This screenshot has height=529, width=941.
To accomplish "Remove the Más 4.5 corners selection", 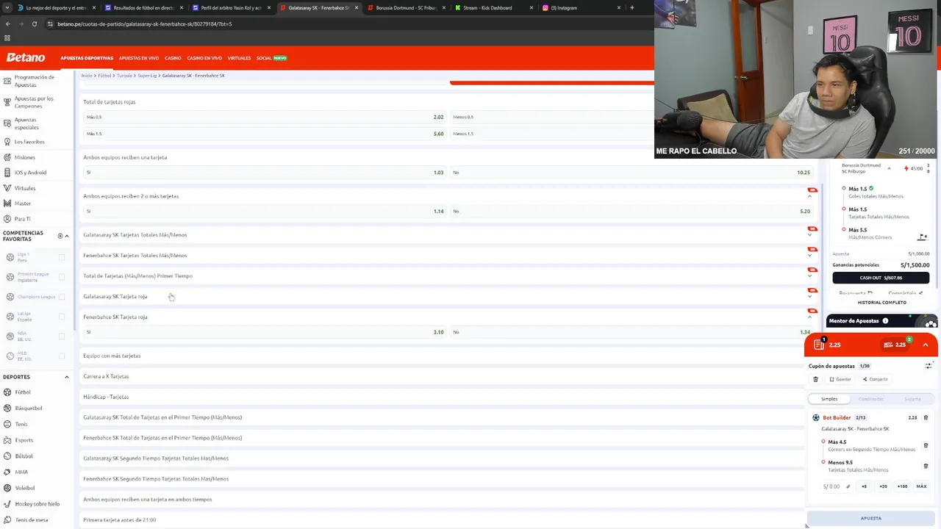I will pyautogui.click(x=926, y=445).
